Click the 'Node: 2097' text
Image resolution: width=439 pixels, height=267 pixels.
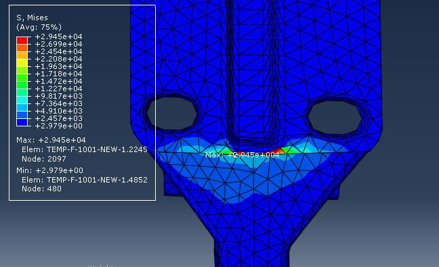(x=44, y=159)
